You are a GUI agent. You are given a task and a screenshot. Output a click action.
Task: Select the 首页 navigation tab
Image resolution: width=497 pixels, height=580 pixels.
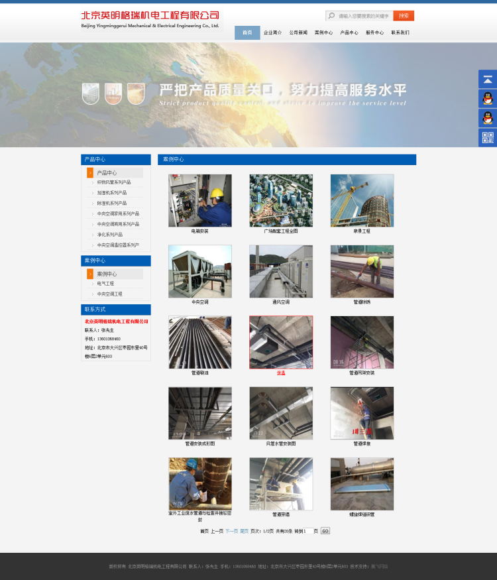click(247, 32)
